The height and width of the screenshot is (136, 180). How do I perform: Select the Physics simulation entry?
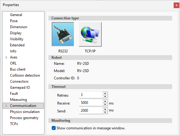(25, 112)
